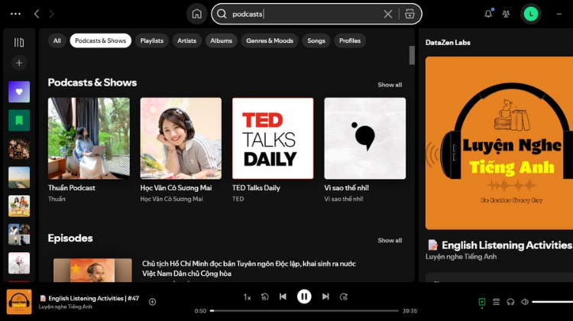Screen dimensions: 573x321
Task: Minimize the Spotify window
Action: click(x=559, y=14)
